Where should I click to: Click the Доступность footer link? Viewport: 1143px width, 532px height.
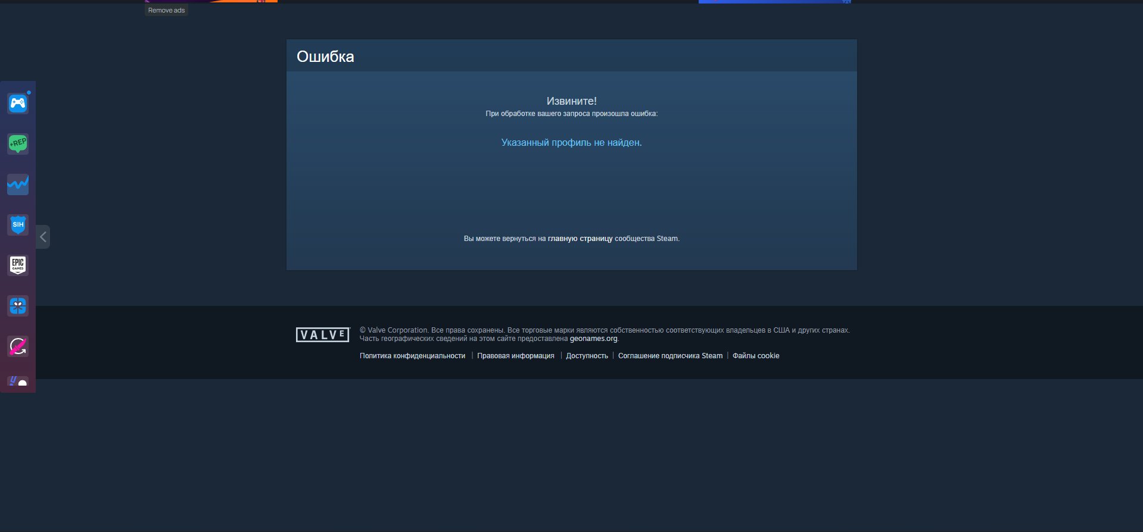point(587,356)
